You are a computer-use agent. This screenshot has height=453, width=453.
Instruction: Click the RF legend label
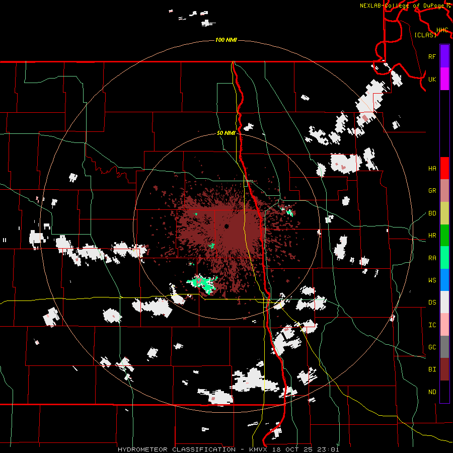click(432, 56)
